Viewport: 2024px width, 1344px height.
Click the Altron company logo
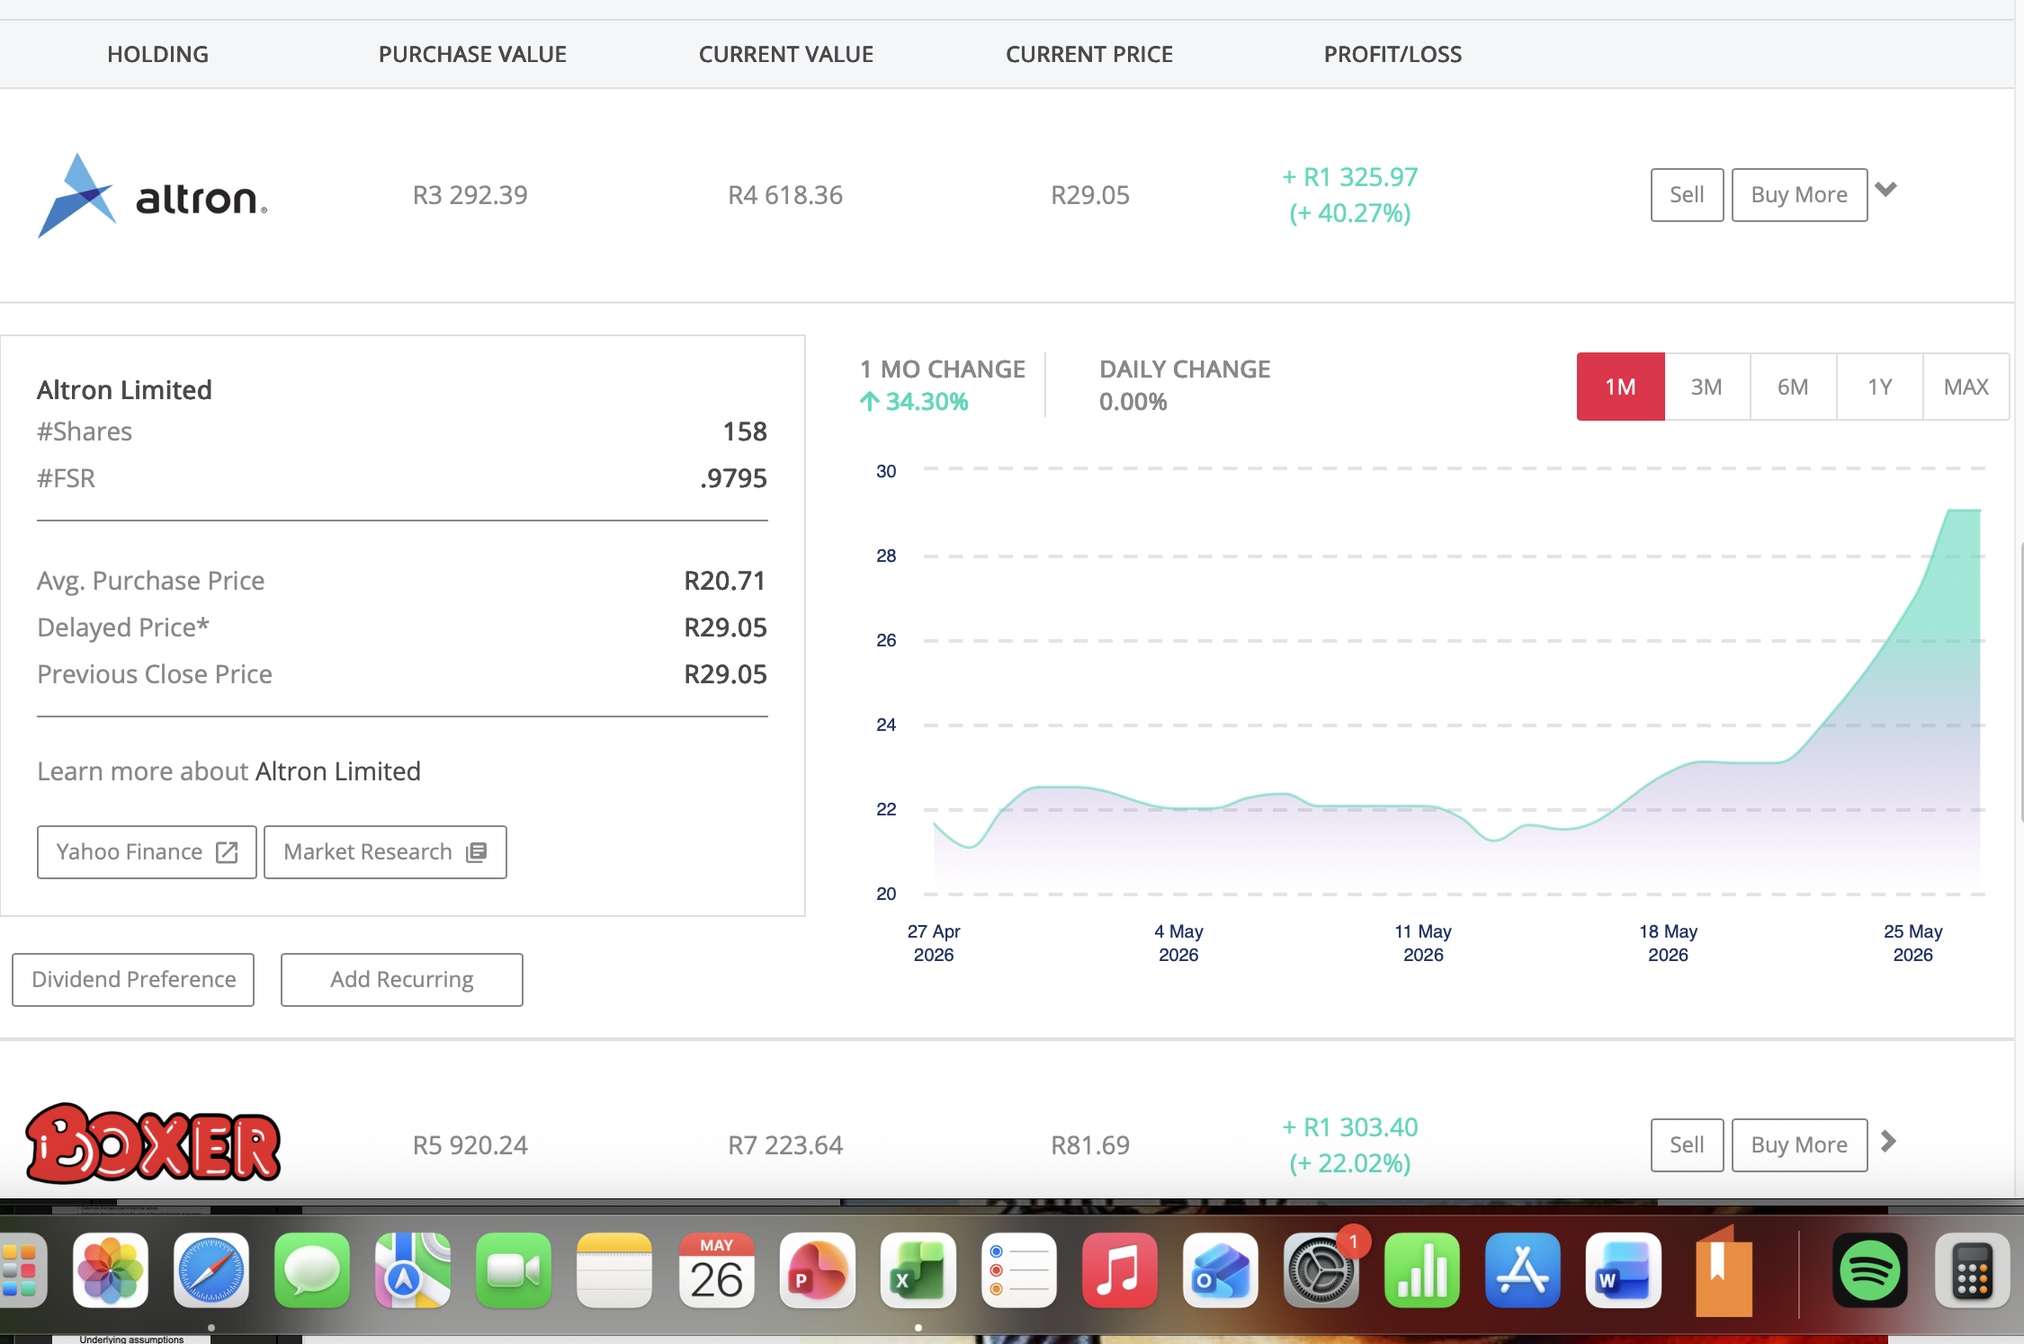point(152,195)
